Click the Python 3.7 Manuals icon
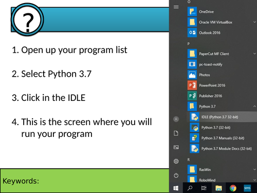This screenshot has height=193, width=257. 194,138
